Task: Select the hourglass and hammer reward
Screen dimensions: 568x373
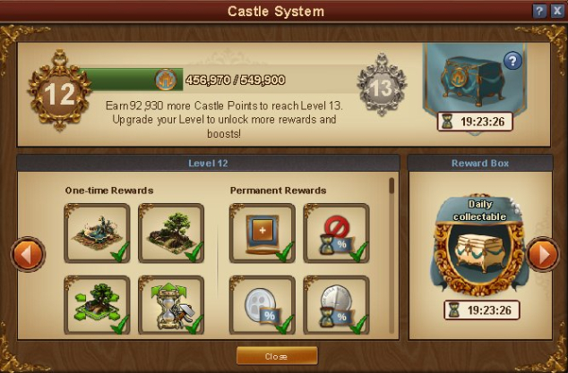Action: pos(171,305)
